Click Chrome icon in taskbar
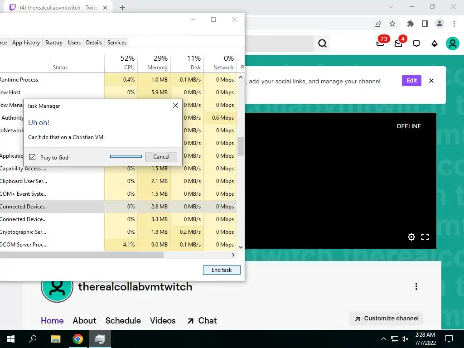 (x=78, y=339)
